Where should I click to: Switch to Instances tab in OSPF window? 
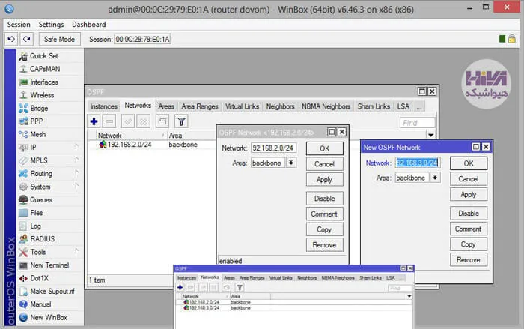pos(103,106)
